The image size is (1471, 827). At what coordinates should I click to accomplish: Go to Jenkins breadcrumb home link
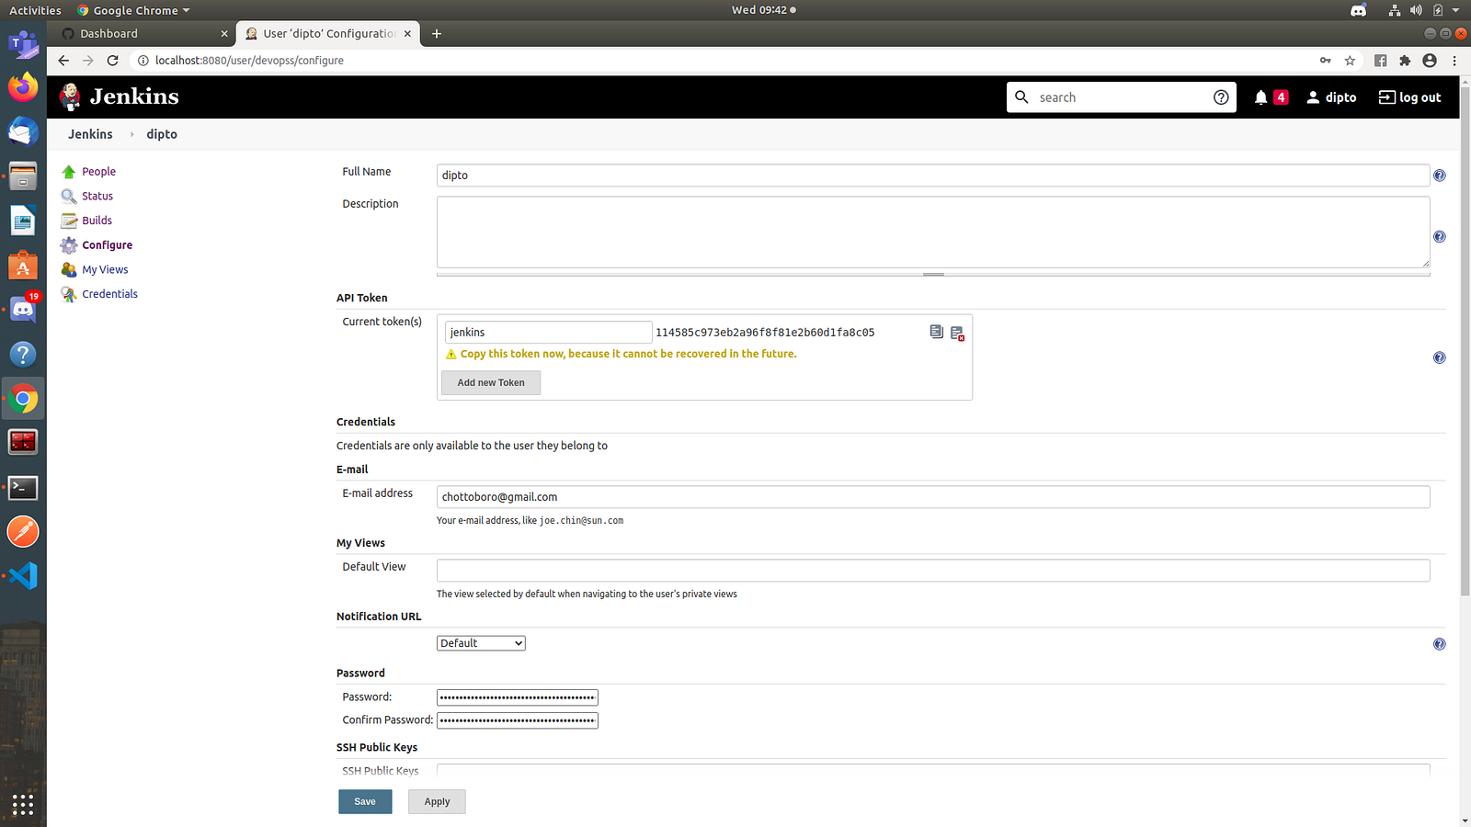coord(90,134)
